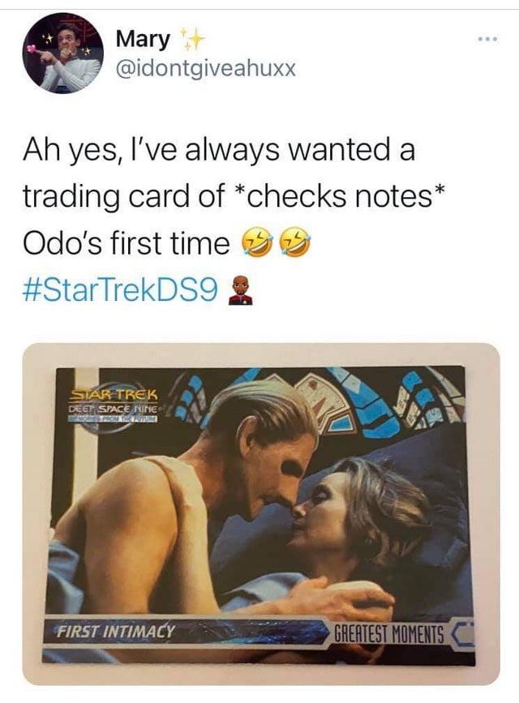The image size is (519, 703).
Task: Select the display name Mary
Action: (x=143, y=39)
